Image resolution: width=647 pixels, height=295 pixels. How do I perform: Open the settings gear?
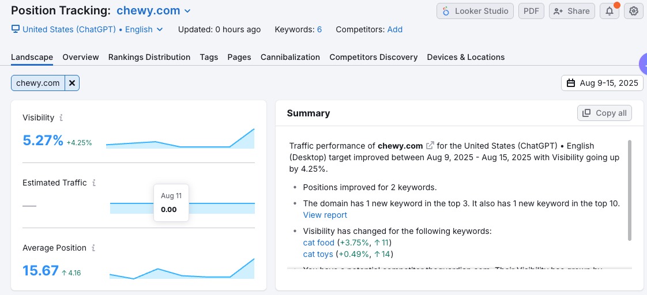(634, 11)
